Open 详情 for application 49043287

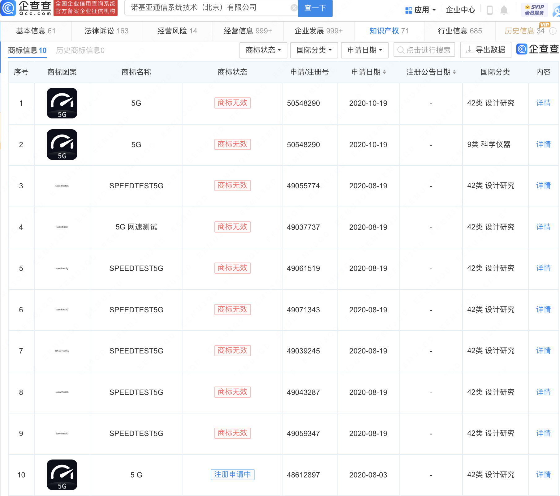pos(543,392)
